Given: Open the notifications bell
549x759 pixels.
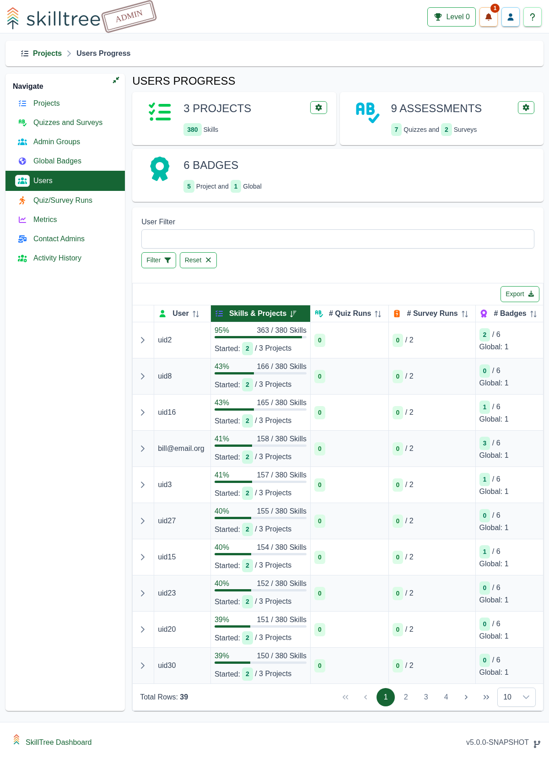Looking at the screenshot, I should point(489,17).
